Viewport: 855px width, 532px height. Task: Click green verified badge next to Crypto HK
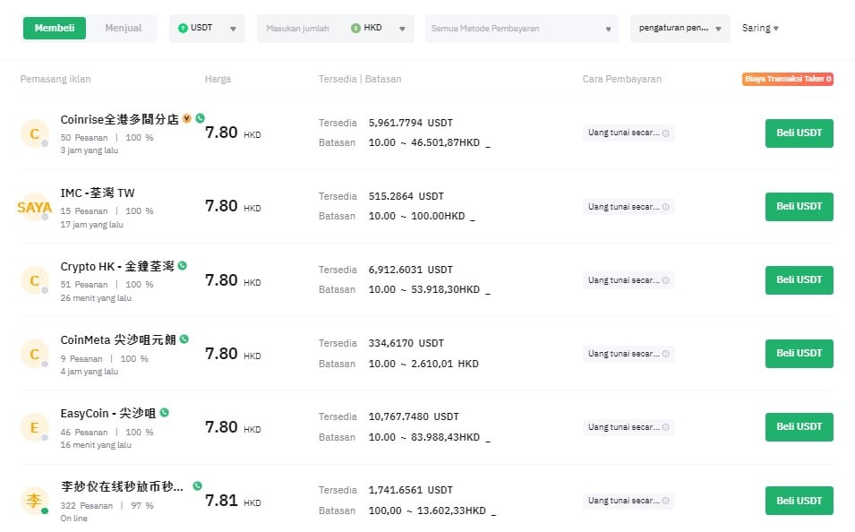coord(183,266)
